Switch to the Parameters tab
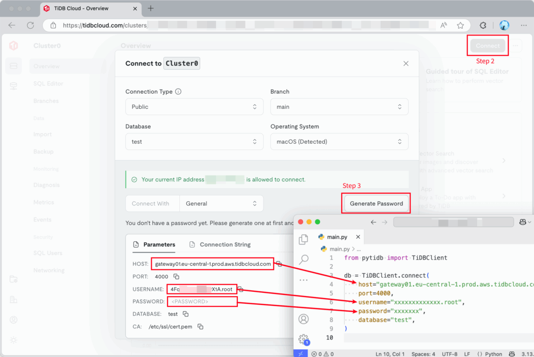This screenshot has height=357, width=534. click(x=154, y=244)
